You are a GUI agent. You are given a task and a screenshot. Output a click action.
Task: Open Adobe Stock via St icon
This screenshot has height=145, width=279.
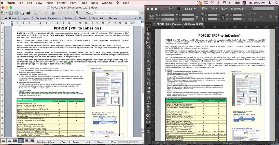tap(178, 9)
